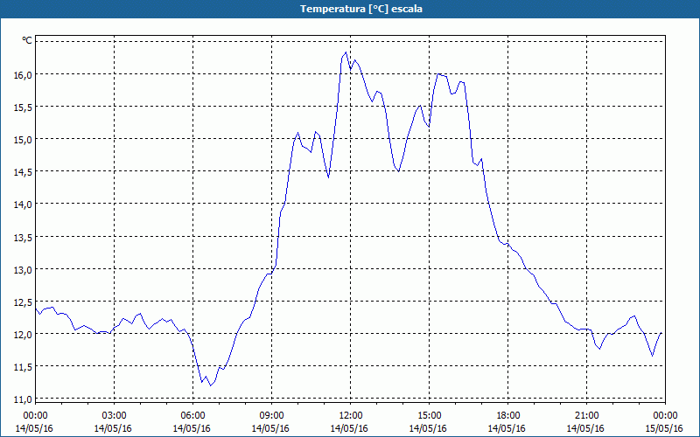This screenshot has height=437, width=700.
Task: Click the 12:00 time axis label
Action: click(x=351, y=416)
